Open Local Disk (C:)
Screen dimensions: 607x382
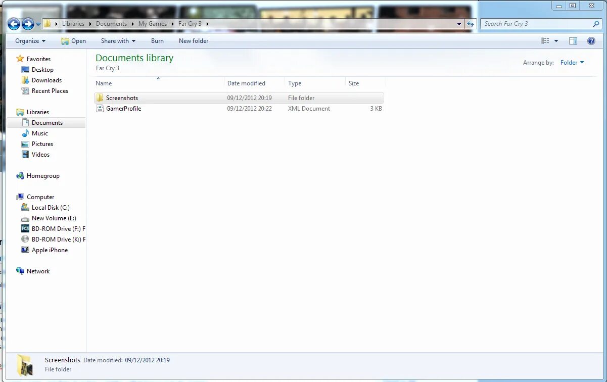click(51, 208)
